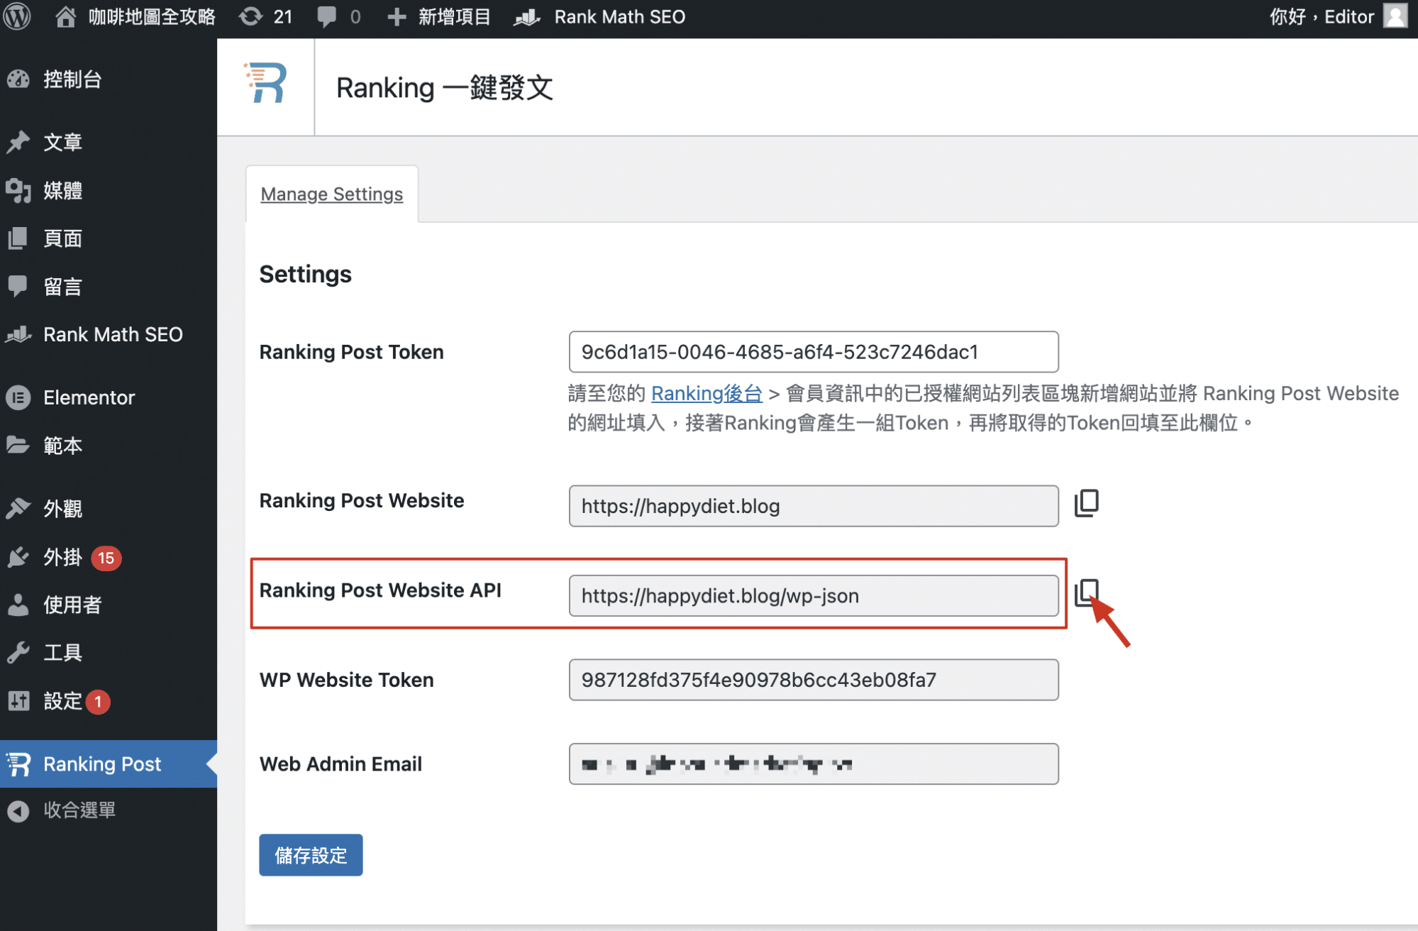Click into the Ranking Post Token field
Image resolution: width=1418 pixels, height=931 pixels.
[x=813, y=352]
